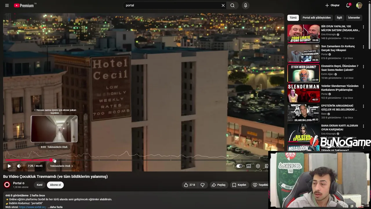Viewport: 371px width, 209px height.
Task: Open the Portal channel name link
Action: [x=17, y=183]
